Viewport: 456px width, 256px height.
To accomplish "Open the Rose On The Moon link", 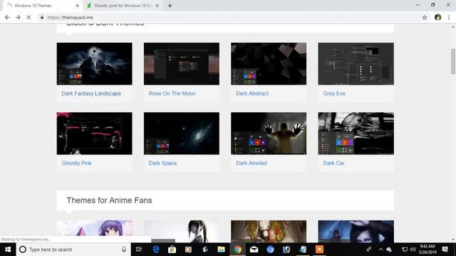I will [x=172, y=93].
